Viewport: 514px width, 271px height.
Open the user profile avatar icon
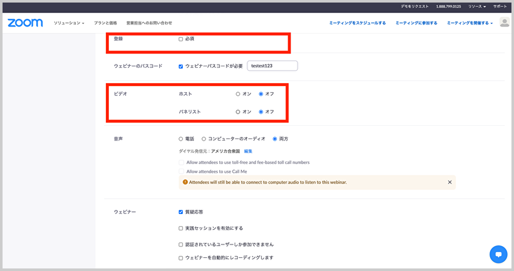tap(504, 22)
